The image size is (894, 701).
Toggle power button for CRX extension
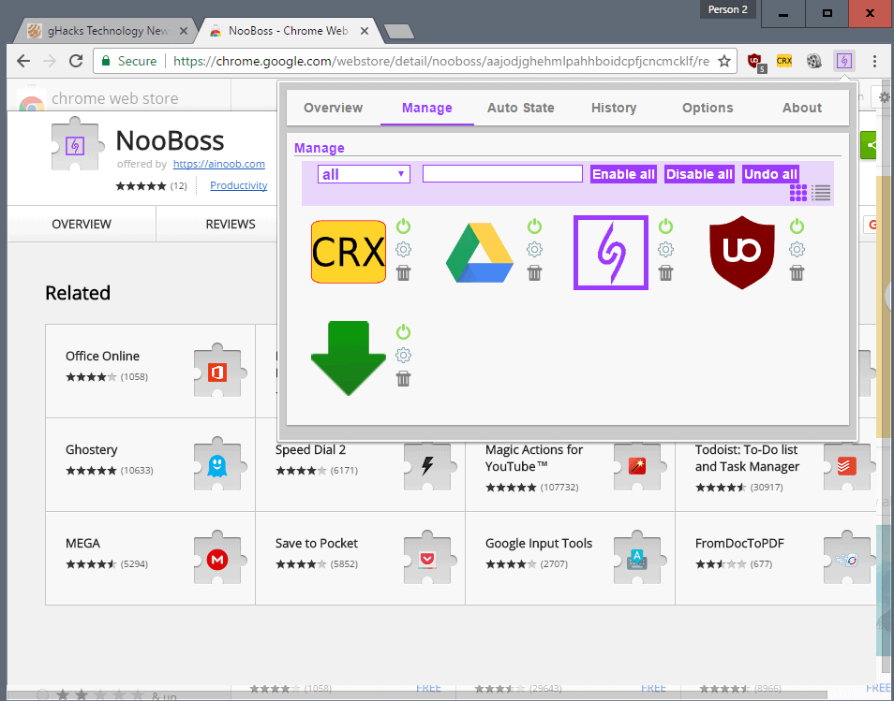tap(403, 226)
